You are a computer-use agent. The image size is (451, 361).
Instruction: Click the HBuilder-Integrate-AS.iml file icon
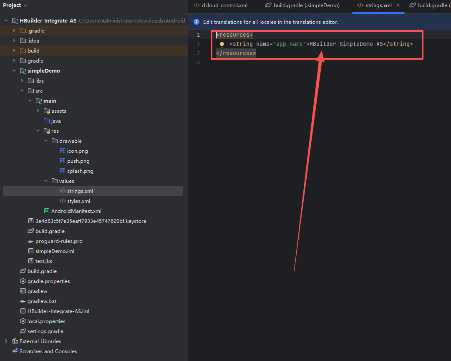click(23, 311)
